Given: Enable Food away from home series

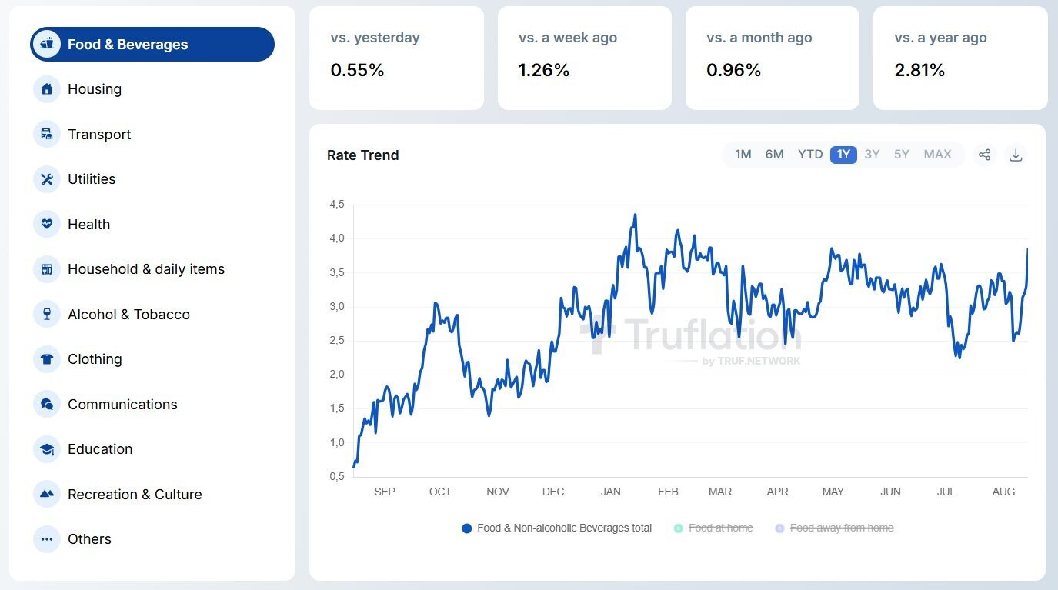Looking at the screenshot, I should pos(834,528).
